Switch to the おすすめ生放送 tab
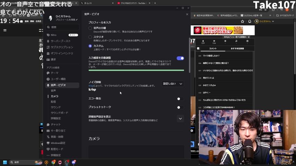 [237, 49]
